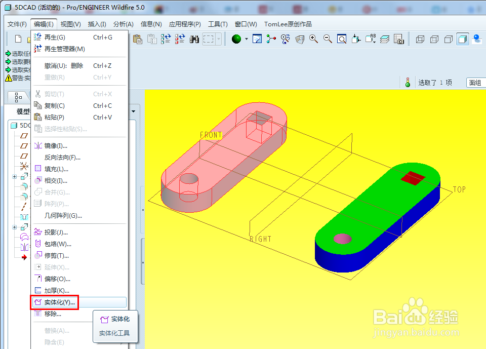Choose 加厚(K)... from the edit menu

[80, 291]
